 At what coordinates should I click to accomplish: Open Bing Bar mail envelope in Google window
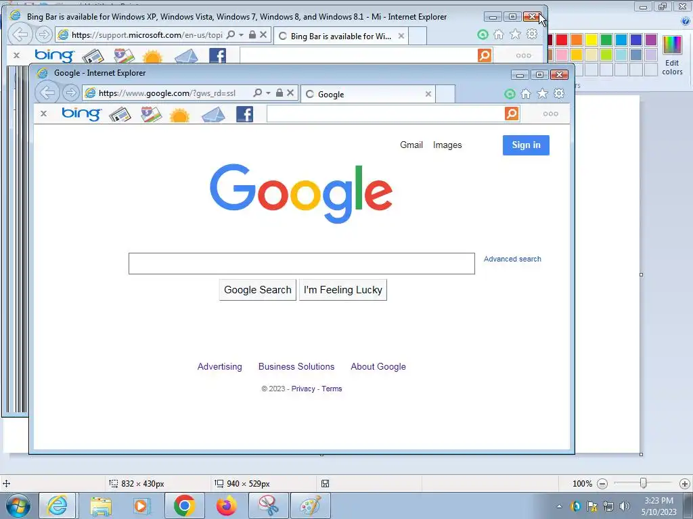point(213,115)
